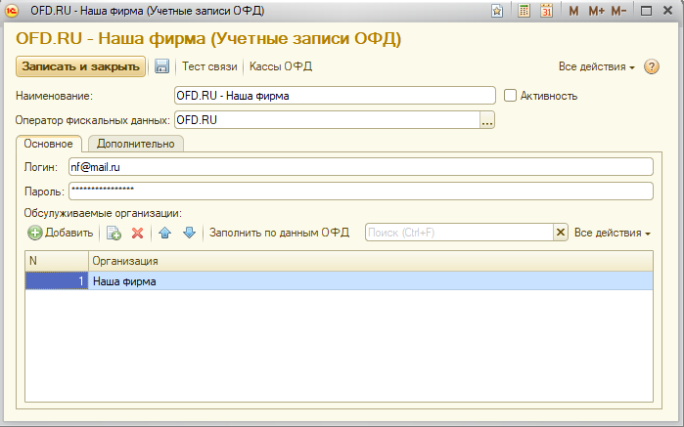
Task: Open the calendar icon in title bar
Action: coord(547,11)
